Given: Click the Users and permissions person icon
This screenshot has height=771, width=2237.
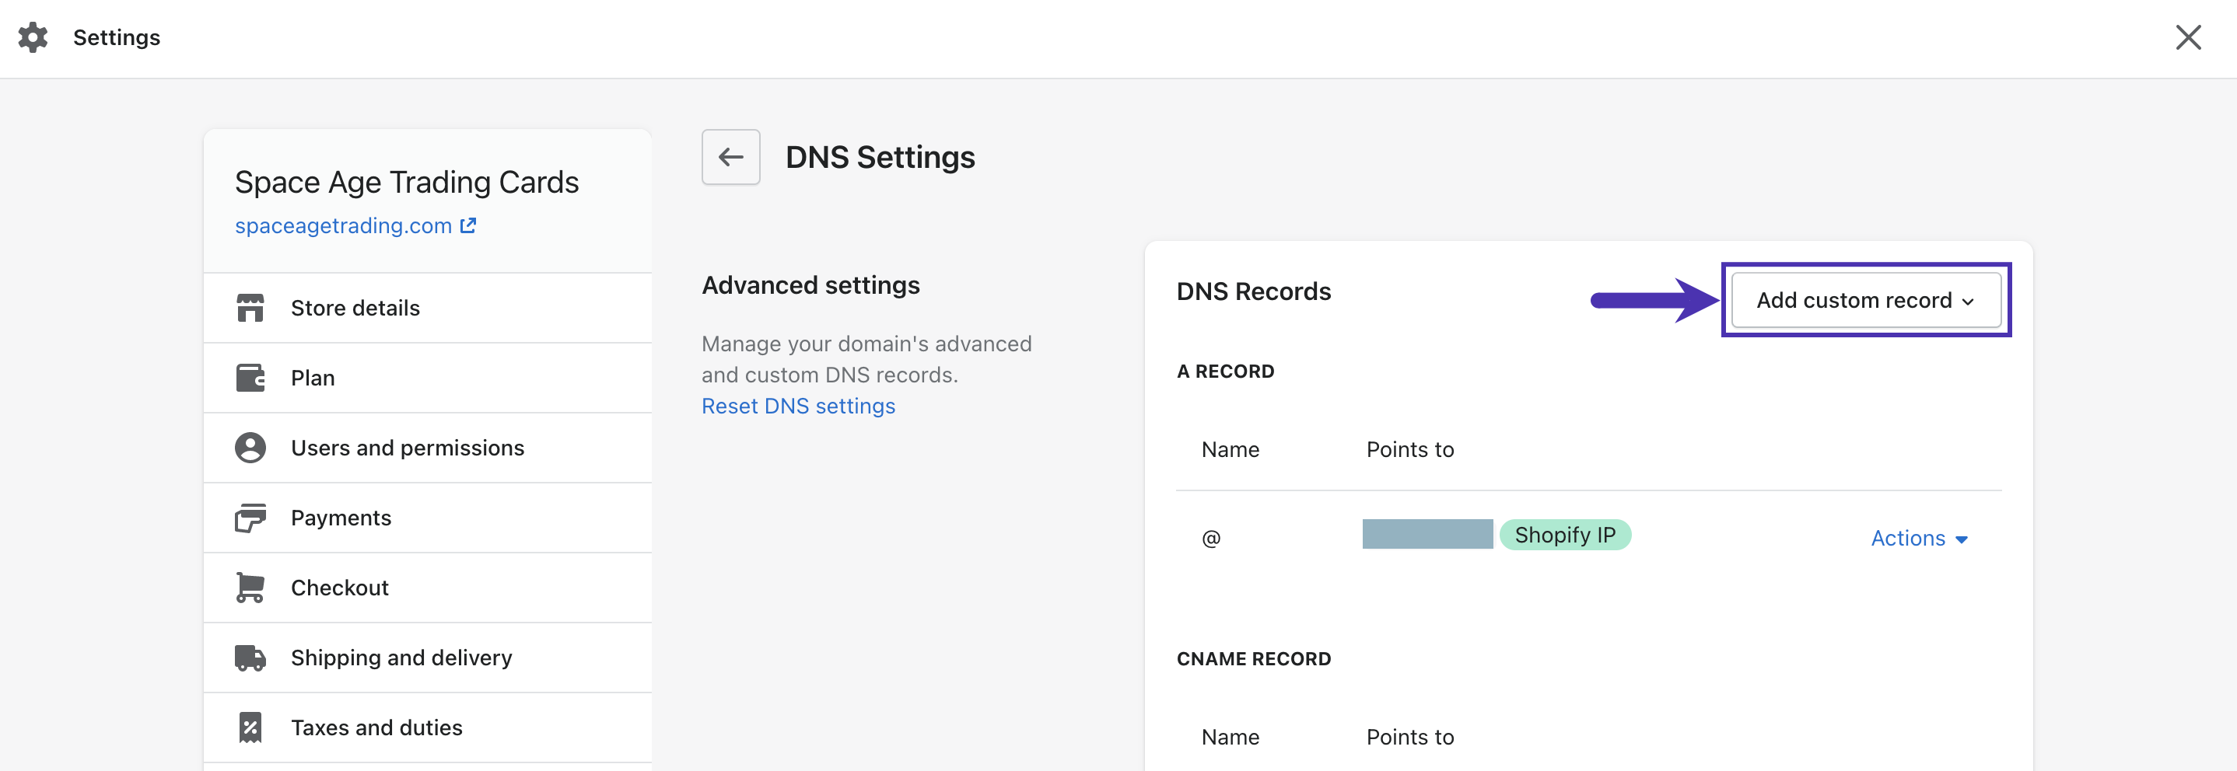Looking at the screenshot, I should (250, 448).
